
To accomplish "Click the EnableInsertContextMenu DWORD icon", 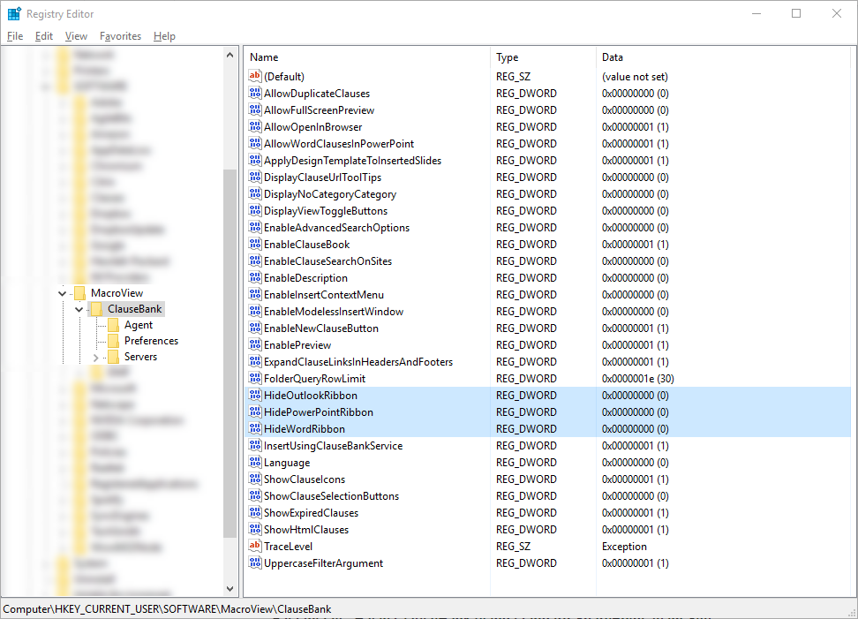I will [254, 294].
